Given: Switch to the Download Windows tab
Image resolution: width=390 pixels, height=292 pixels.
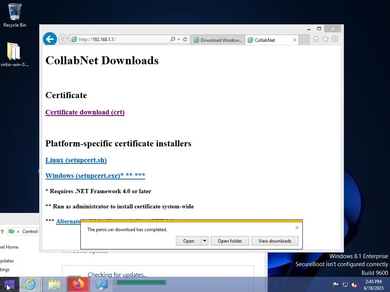Looking at the screenshot, I should point(218,40).
